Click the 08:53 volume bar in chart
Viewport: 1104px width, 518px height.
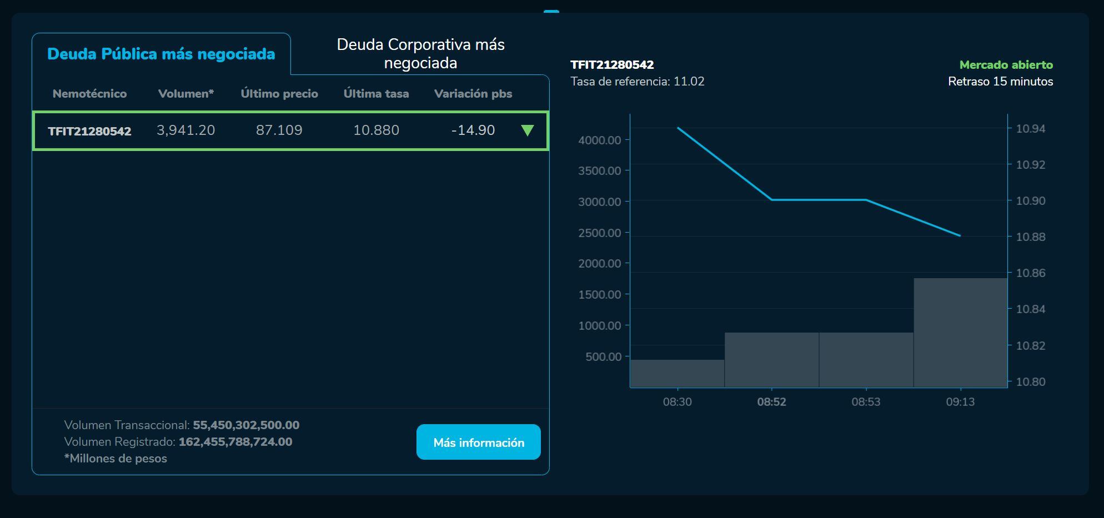pyautogui.click(x=866, y=359)
